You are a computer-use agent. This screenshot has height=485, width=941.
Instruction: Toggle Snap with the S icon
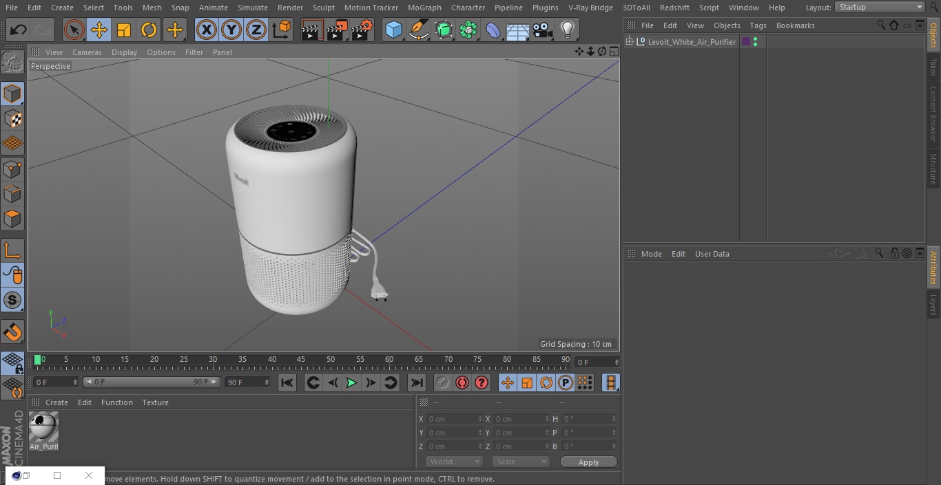[12, 300]
